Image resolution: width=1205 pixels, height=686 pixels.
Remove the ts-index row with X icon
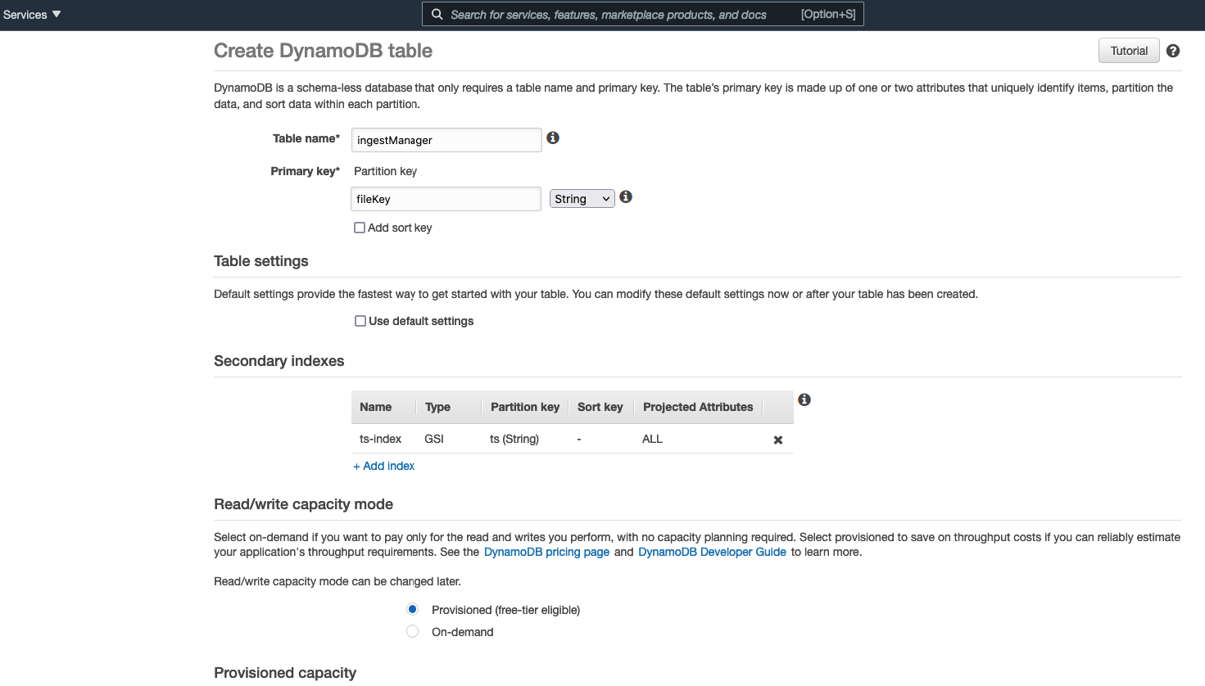click(x=778, y=440)
